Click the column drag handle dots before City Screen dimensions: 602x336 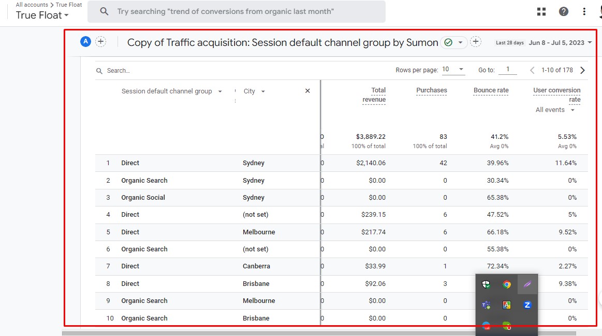pos(235,101)
